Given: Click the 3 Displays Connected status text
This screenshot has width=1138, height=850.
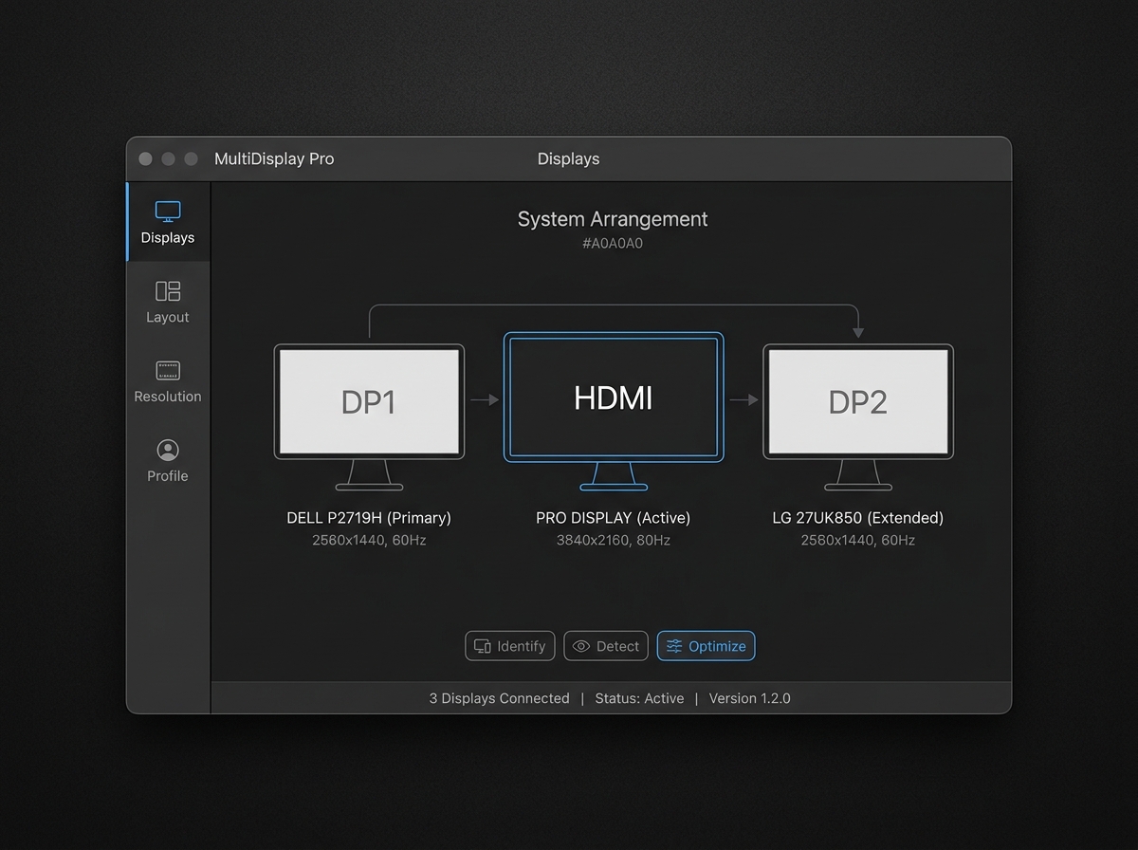Looking at the screenshot, I should tap(499, 698).
